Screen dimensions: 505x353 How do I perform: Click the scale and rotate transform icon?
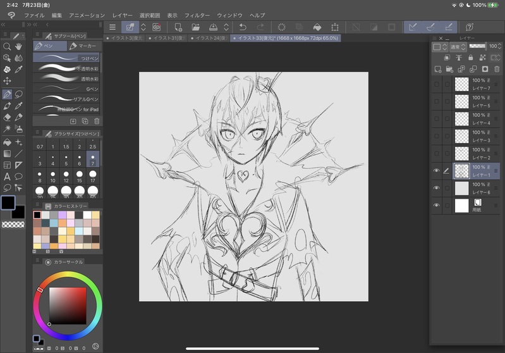pyautogui.click(x=335, y=27)
